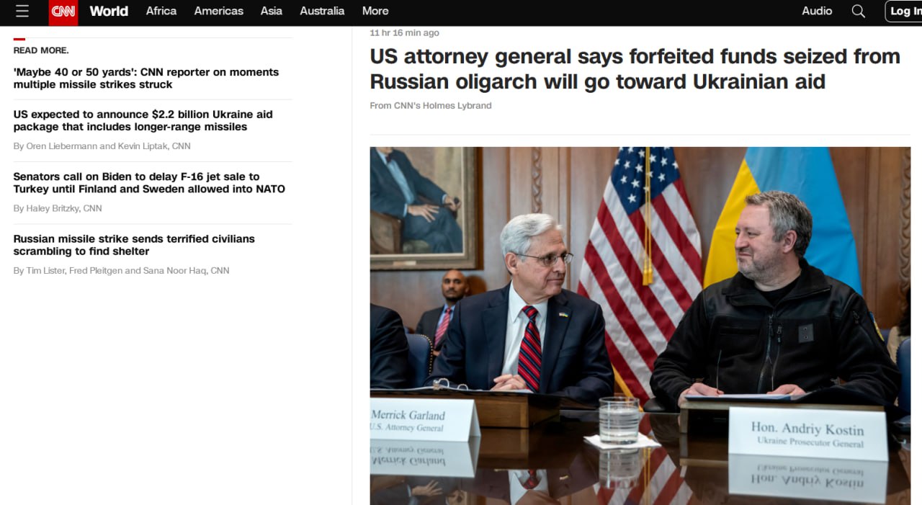Click the Holmes Lybrand byline
922x505 pixels.
pos(431,106)
